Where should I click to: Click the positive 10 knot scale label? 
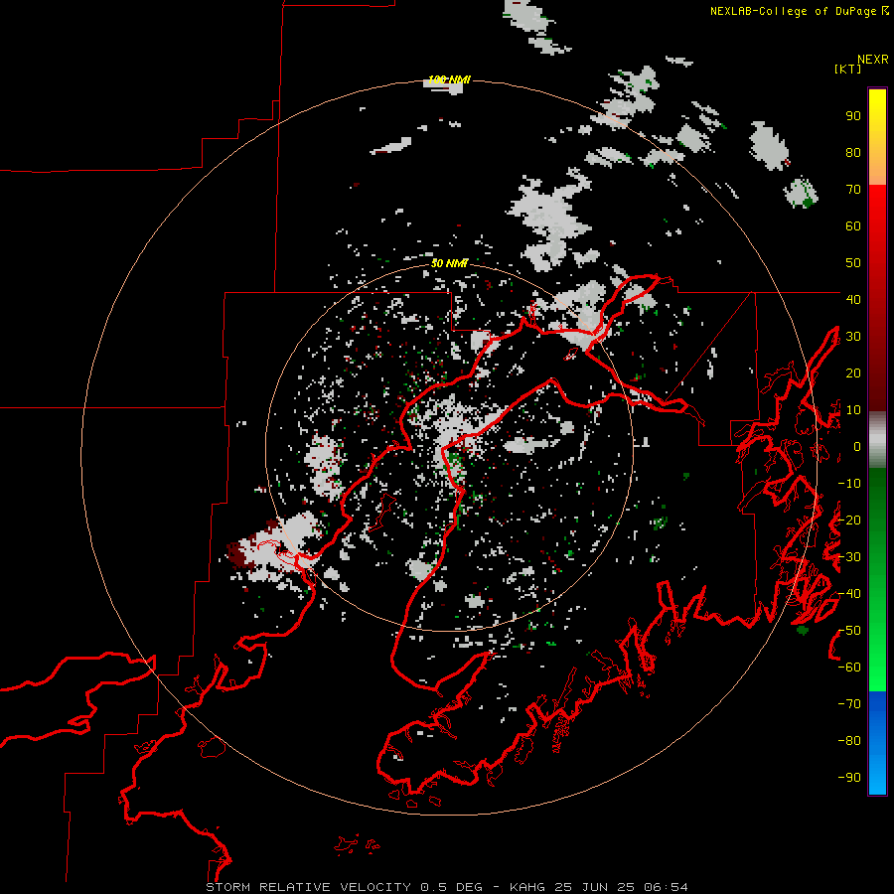(853, 410)
